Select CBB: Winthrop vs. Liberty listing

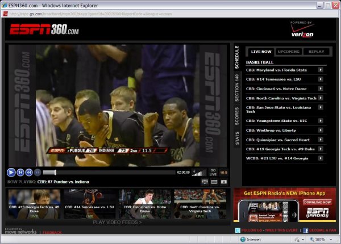[271, 131]
